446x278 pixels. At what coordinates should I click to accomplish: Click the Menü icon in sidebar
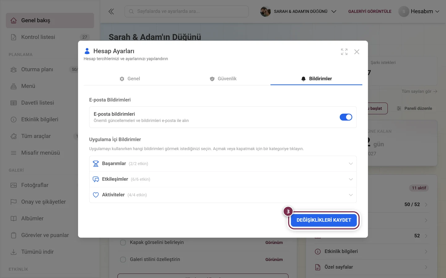point(14,86)
